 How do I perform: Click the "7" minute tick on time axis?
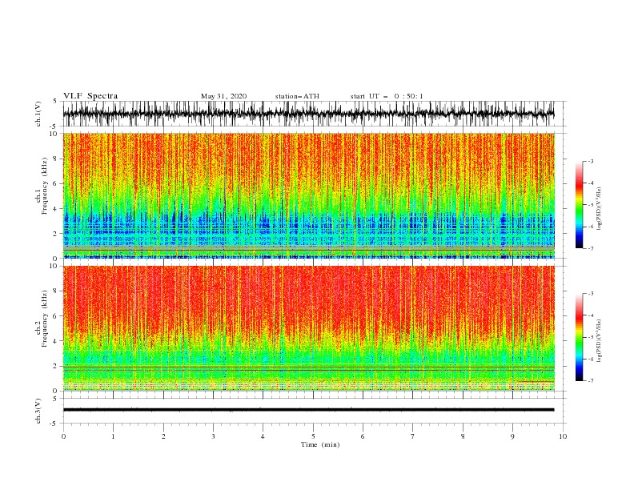coord(413,436)
